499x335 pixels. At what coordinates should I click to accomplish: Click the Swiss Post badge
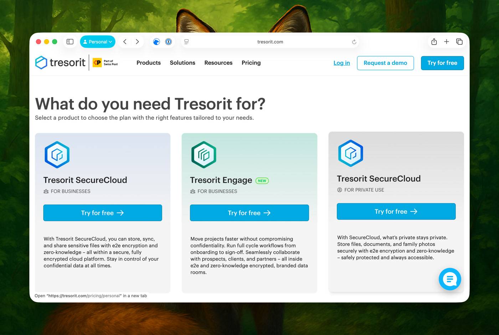tap(105, 63)
